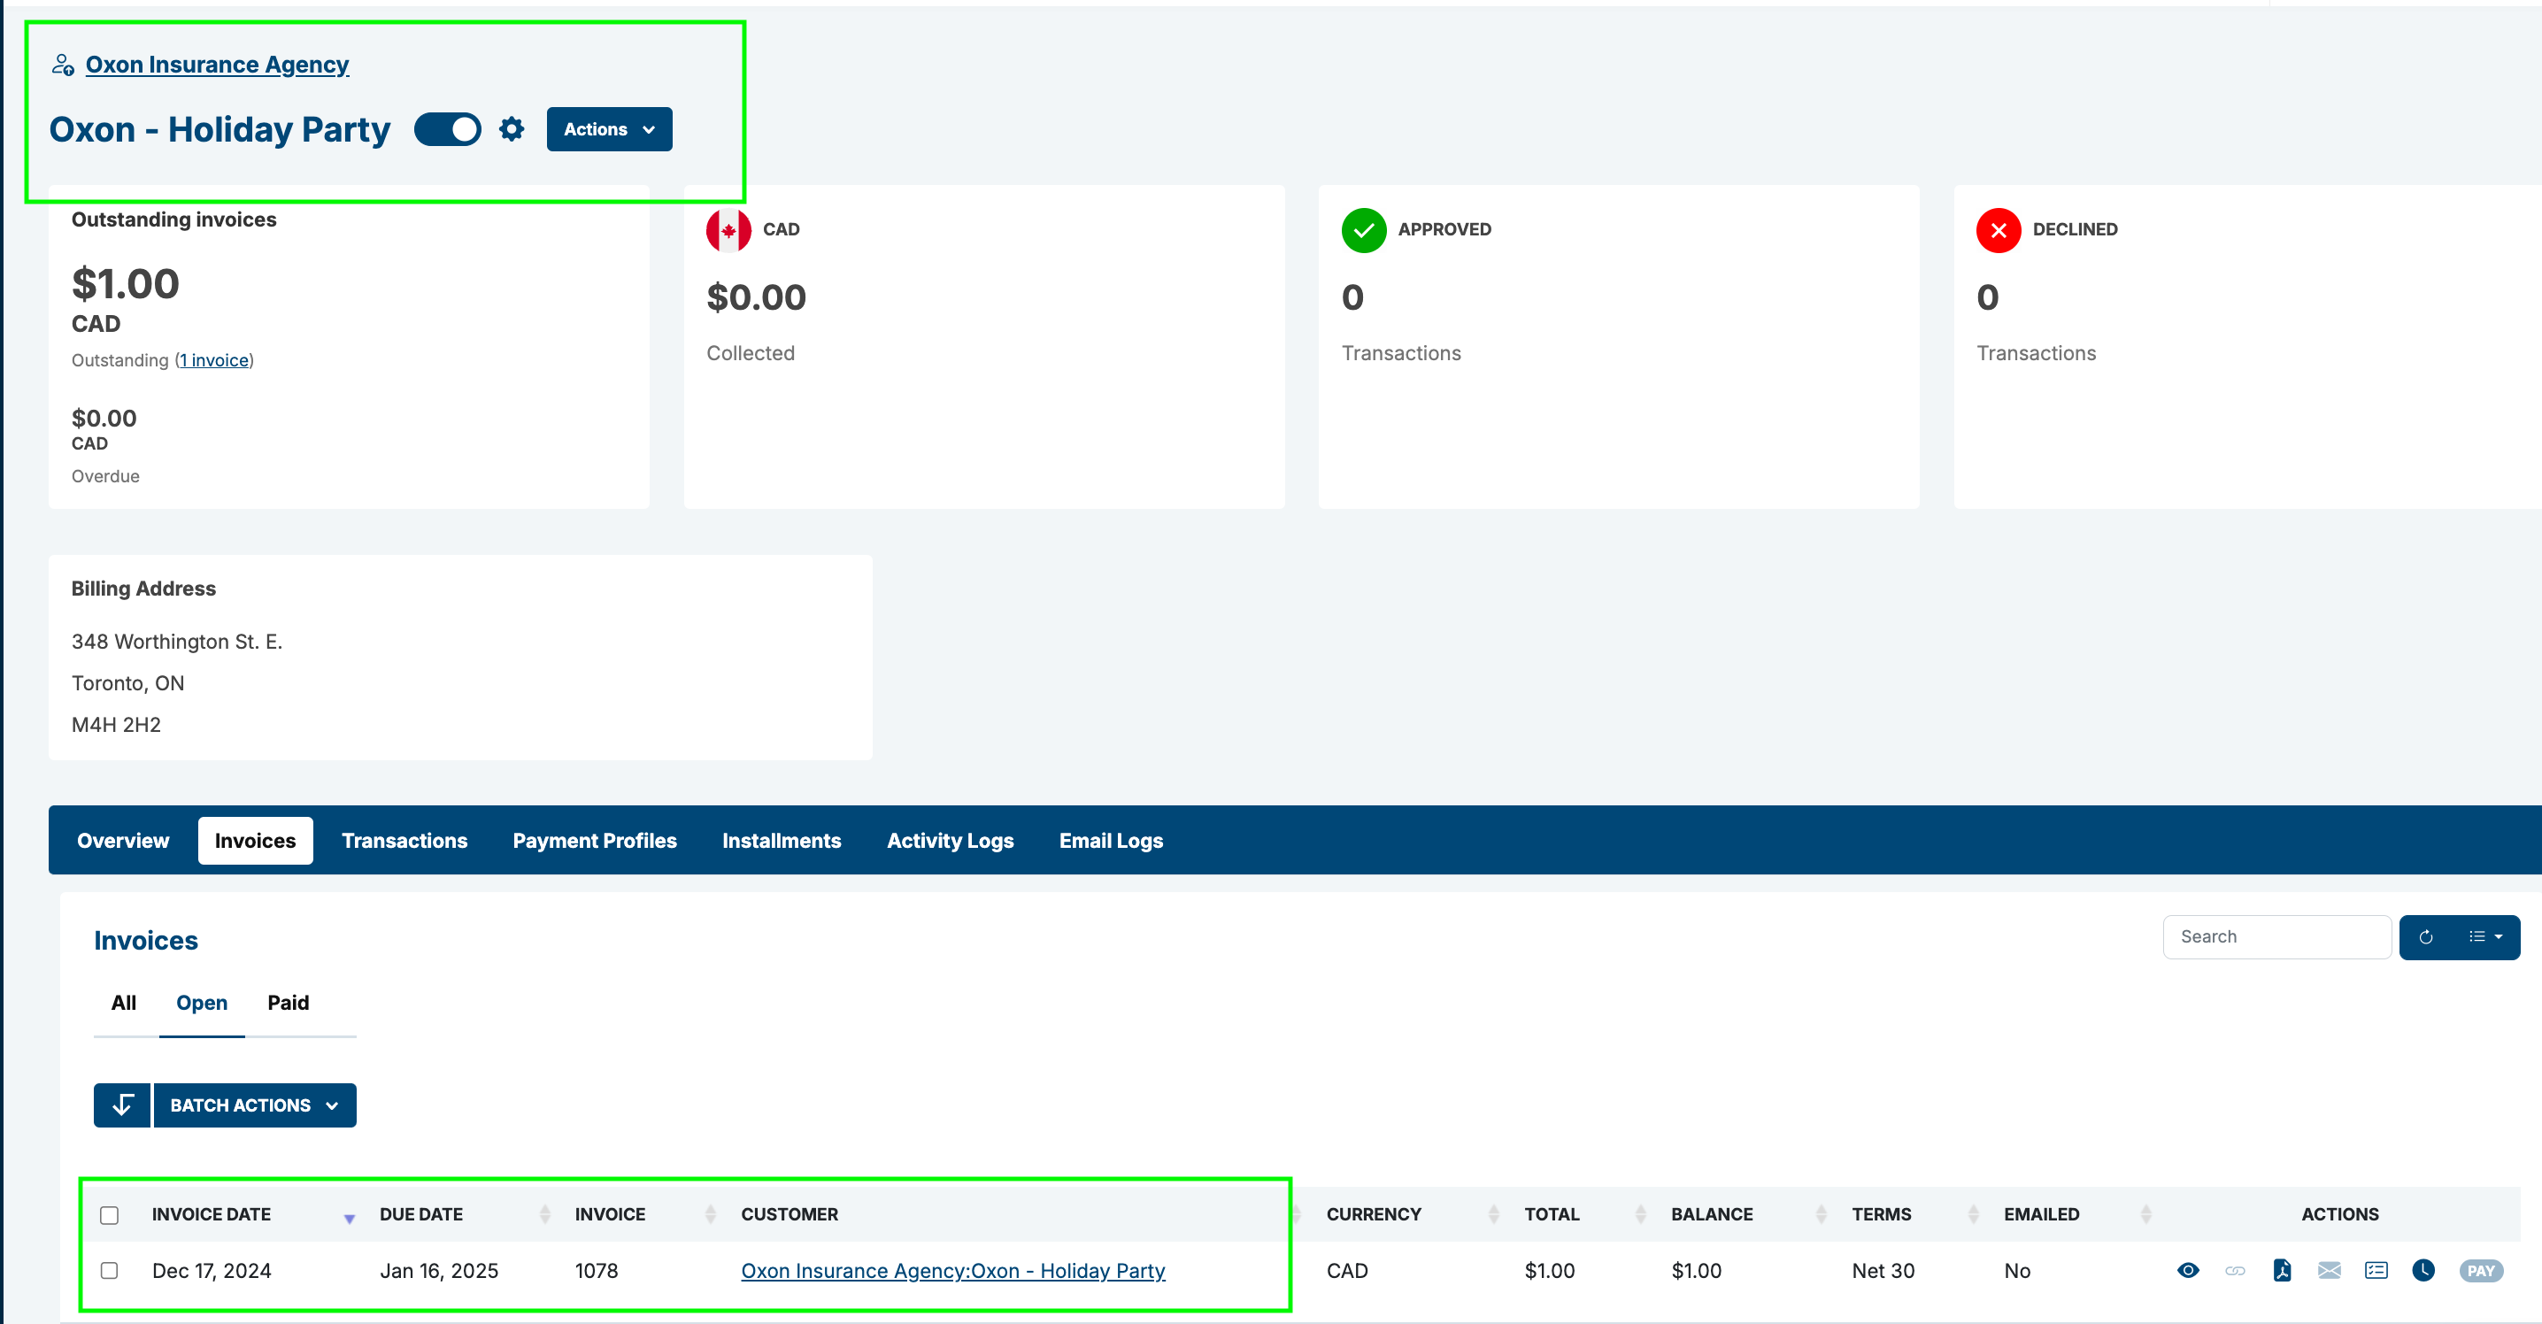Open column list dropdown beside refresh

pyautogui.click(x=2484, y=936)
